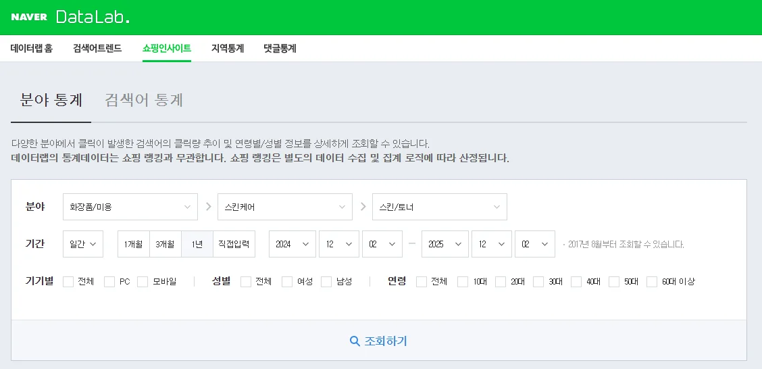Image resolution: width=762 pixels, height=369 pixels.
Task: Open the end day 02 dropdown
Action: click(535, 244)
